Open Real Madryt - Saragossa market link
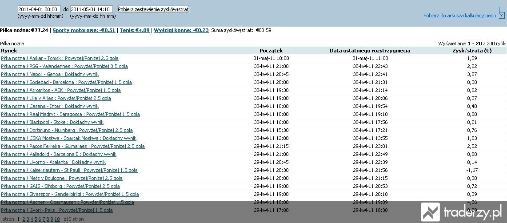507x223 pixels. pyautogui.click(x=71, y=114)
